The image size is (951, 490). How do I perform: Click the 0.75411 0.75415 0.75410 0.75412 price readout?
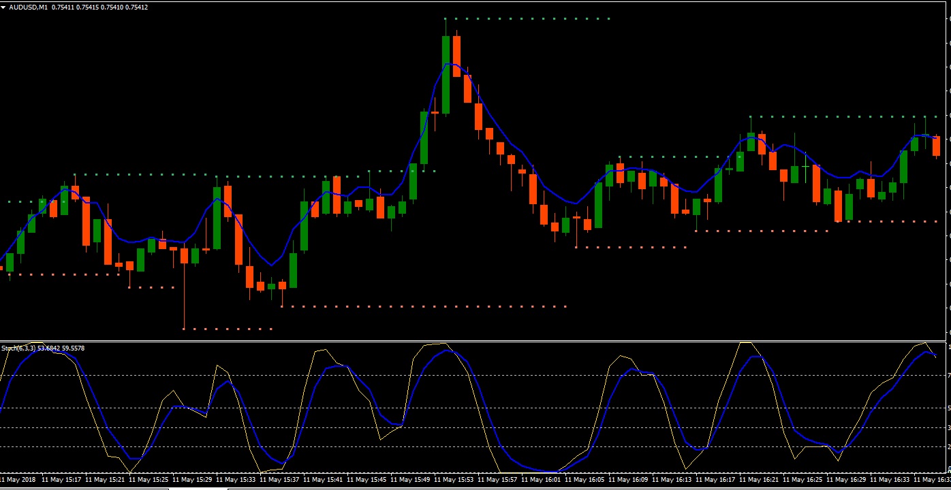pyautogui.click(x=100, y=7)
